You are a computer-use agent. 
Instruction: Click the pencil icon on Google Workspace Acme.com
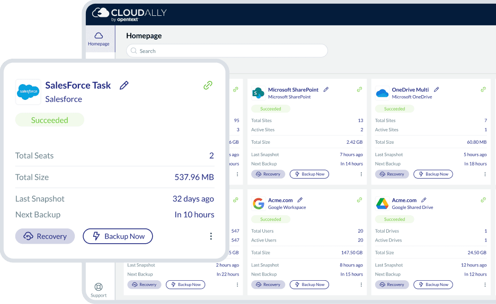pyautogui.click(x=300, y=200)
